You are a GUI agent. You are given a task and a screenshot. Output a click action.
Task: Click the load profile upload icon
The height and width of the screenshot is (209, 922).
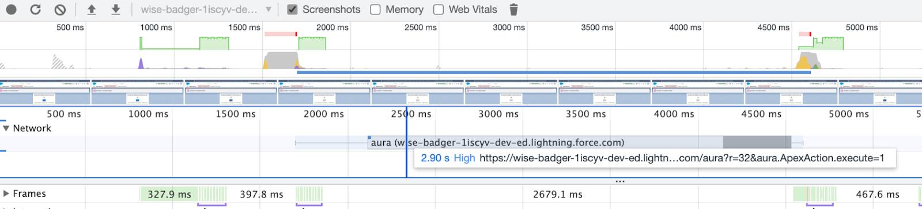[x=92, y=9]
